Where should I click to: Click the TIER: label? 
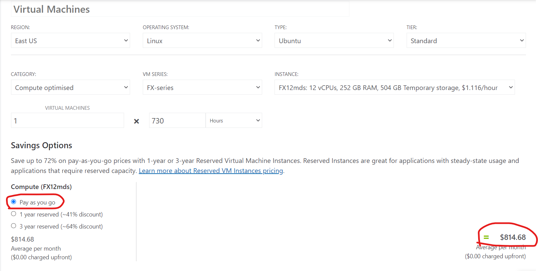pos(412,27)
